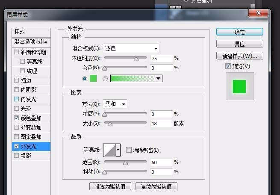280x195 pixels.
Task: Click the 确定 (OK) button
Action: (x=239, y=32)
